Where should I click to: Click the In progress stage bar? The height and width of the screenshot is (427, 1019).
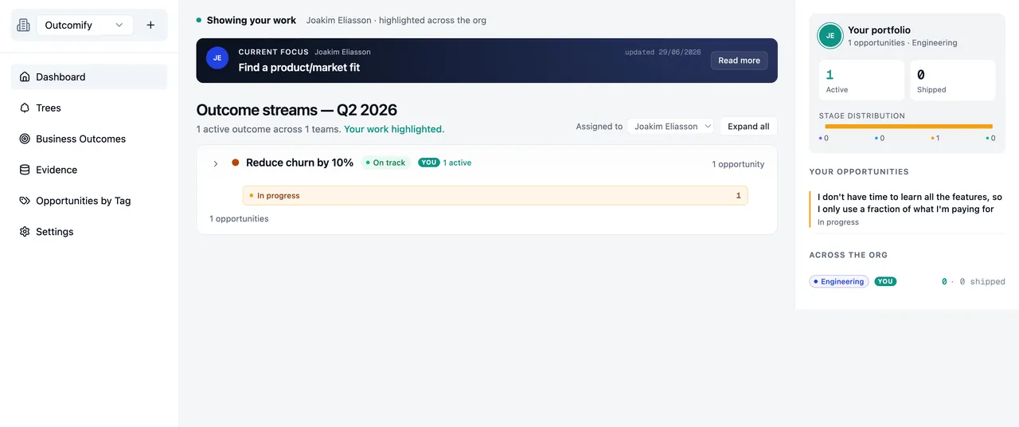tap(495, 195)
